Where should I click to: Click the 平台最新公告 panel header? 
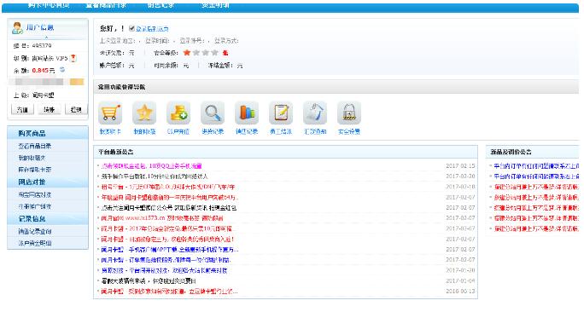click(286, 152)
